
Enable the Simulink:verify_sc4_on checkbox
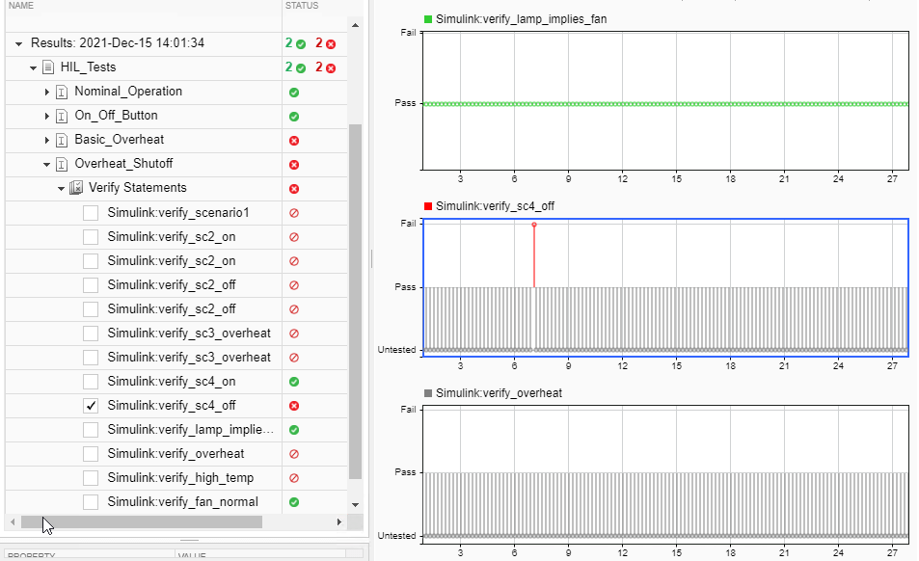pyautogui.click(x=91, y=382)
